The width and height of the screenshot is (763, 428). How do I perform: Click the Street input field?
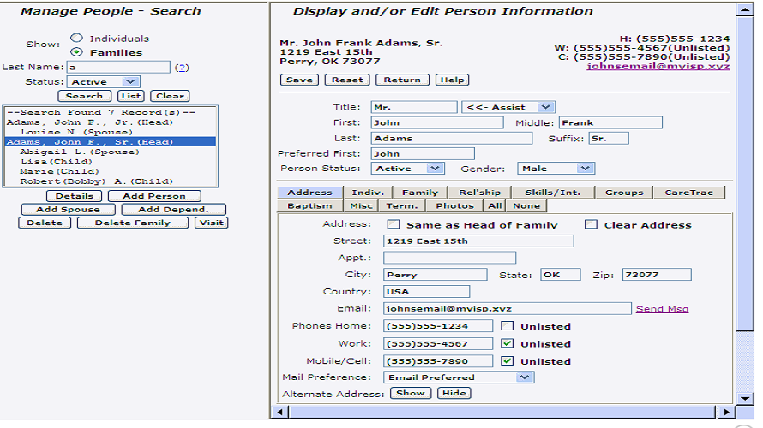(478, 241)
